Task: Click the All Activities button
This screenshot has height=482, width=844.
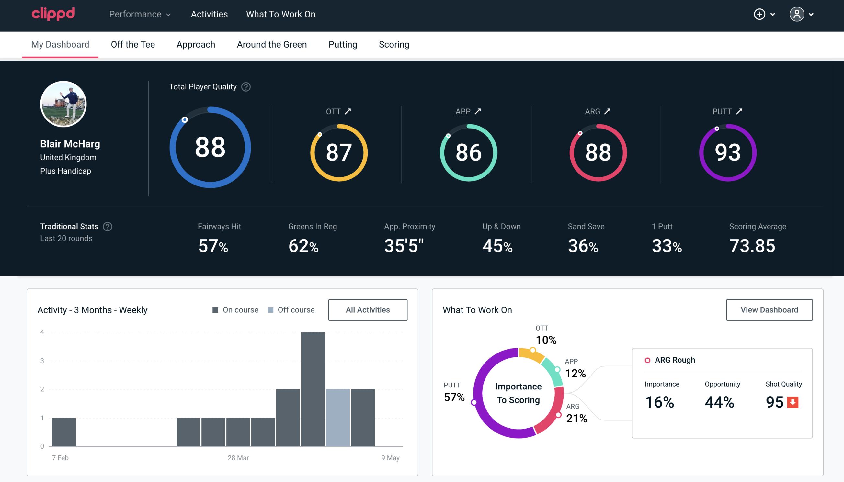Action: pos(368,309)
